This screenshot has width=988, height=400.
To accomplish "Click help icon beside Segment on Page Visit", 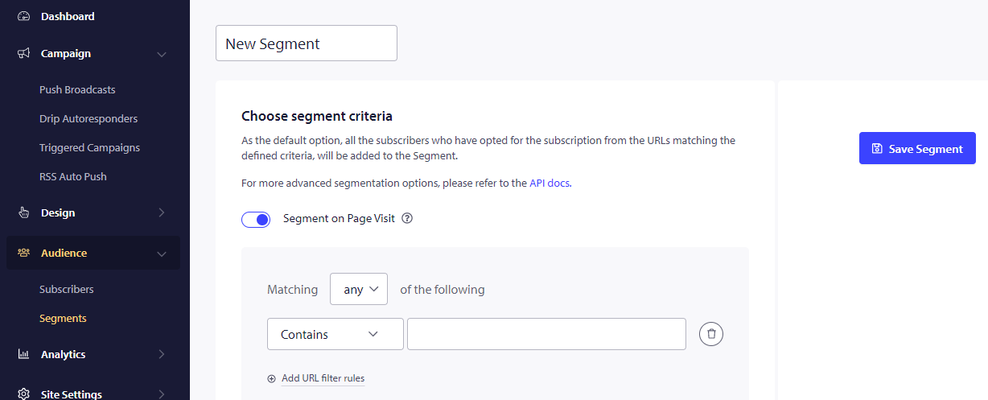I will (x=407, y=219).
